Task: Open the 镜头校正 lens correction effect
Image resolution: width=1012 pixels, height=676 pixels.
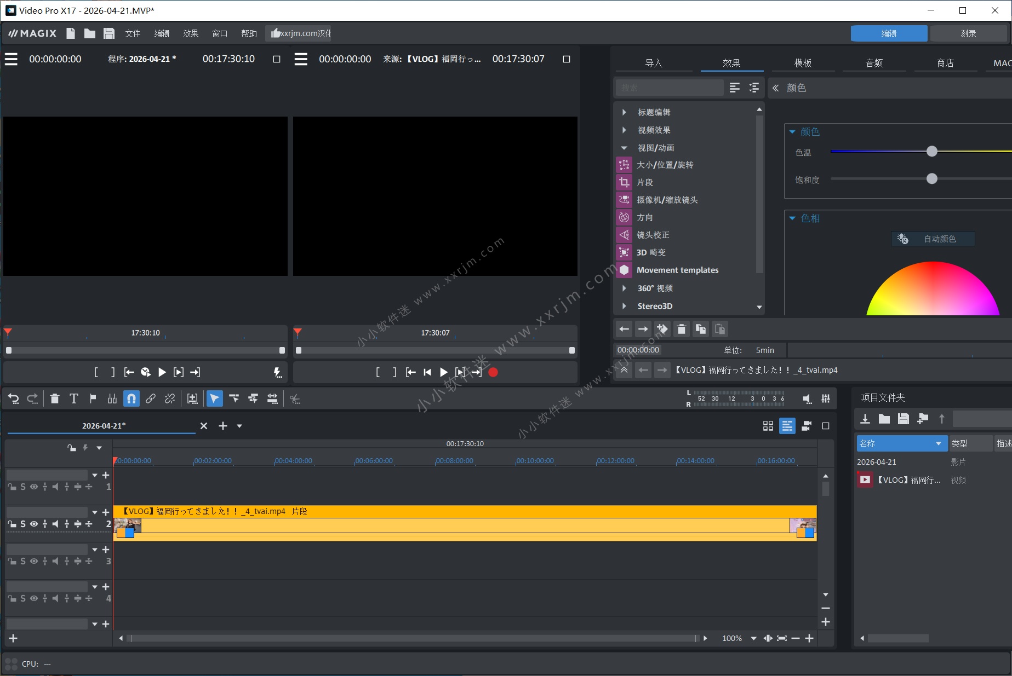Action: pos(653,235)
